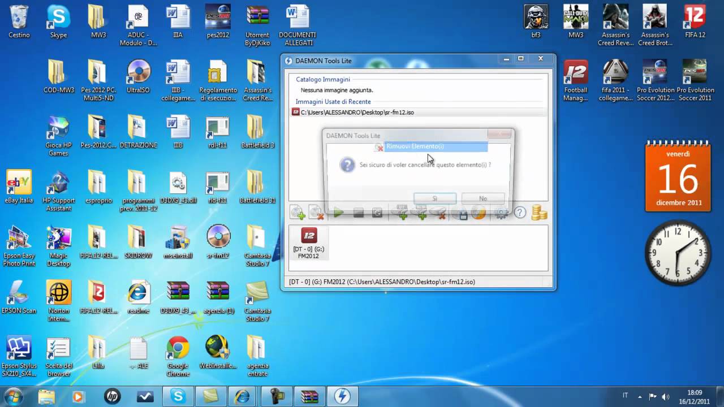Select the Google Chrome desktop icon

click(178, 357)
